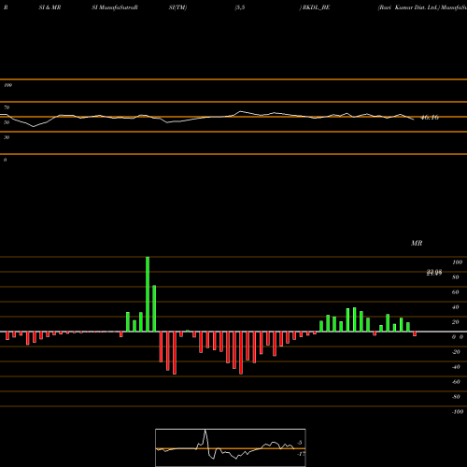Viewport: 467px width, 467px height.
Task: Click the -5 label in the mini chart
Action: tap(299, 443)
